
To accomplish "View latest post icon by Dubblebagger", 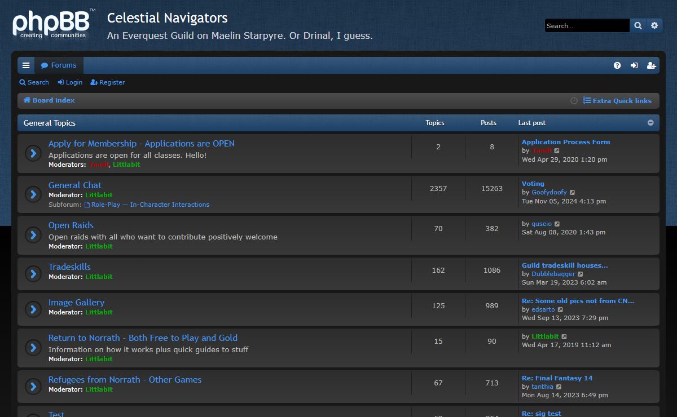I will click(581, 274).
